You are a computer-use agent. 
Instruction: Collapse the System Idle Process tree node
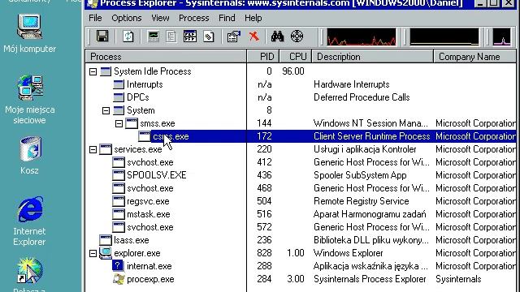click(x=93, y=71)
